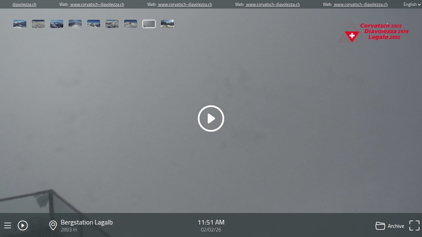
Task: Click the last www.corvatsch-diavolezza.ch link
Action: point(360,5)
